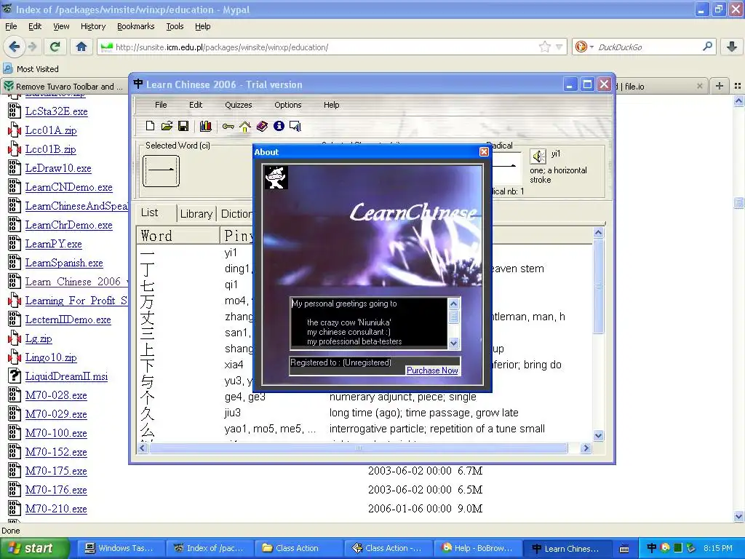Click the New file icon in Learn Chinese toolbar
745x559 pixels.
tap(150, 126)
